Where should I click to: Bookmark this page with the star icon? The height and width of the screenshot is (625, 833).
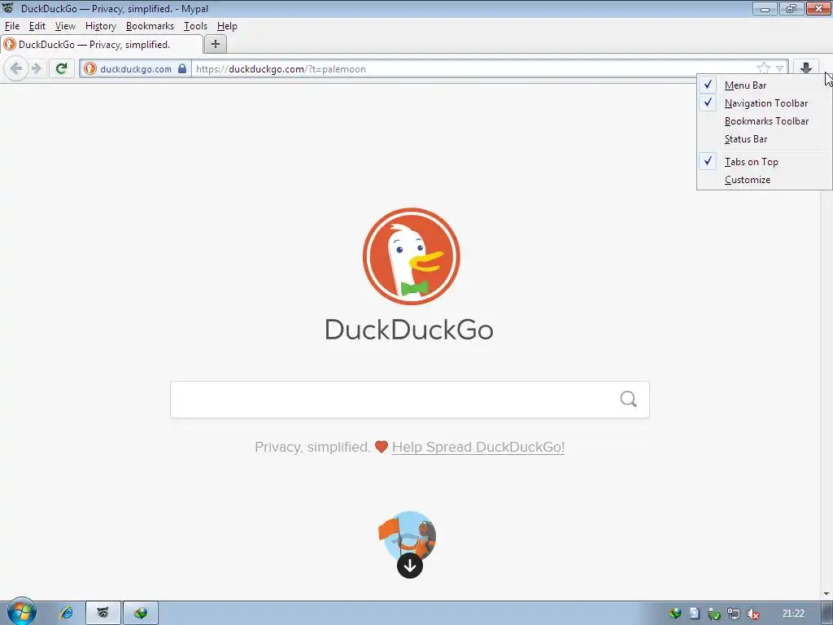[x=763, y=68]
